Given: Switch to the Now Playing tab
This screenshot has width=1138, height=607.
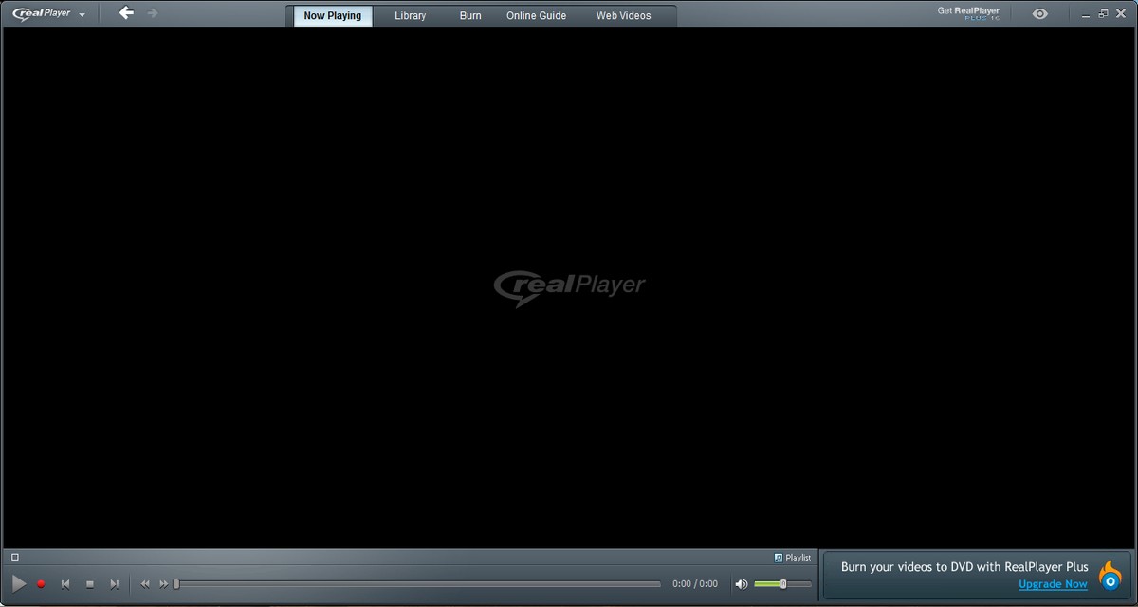Looking at the screenshot, I should (332, 16).
